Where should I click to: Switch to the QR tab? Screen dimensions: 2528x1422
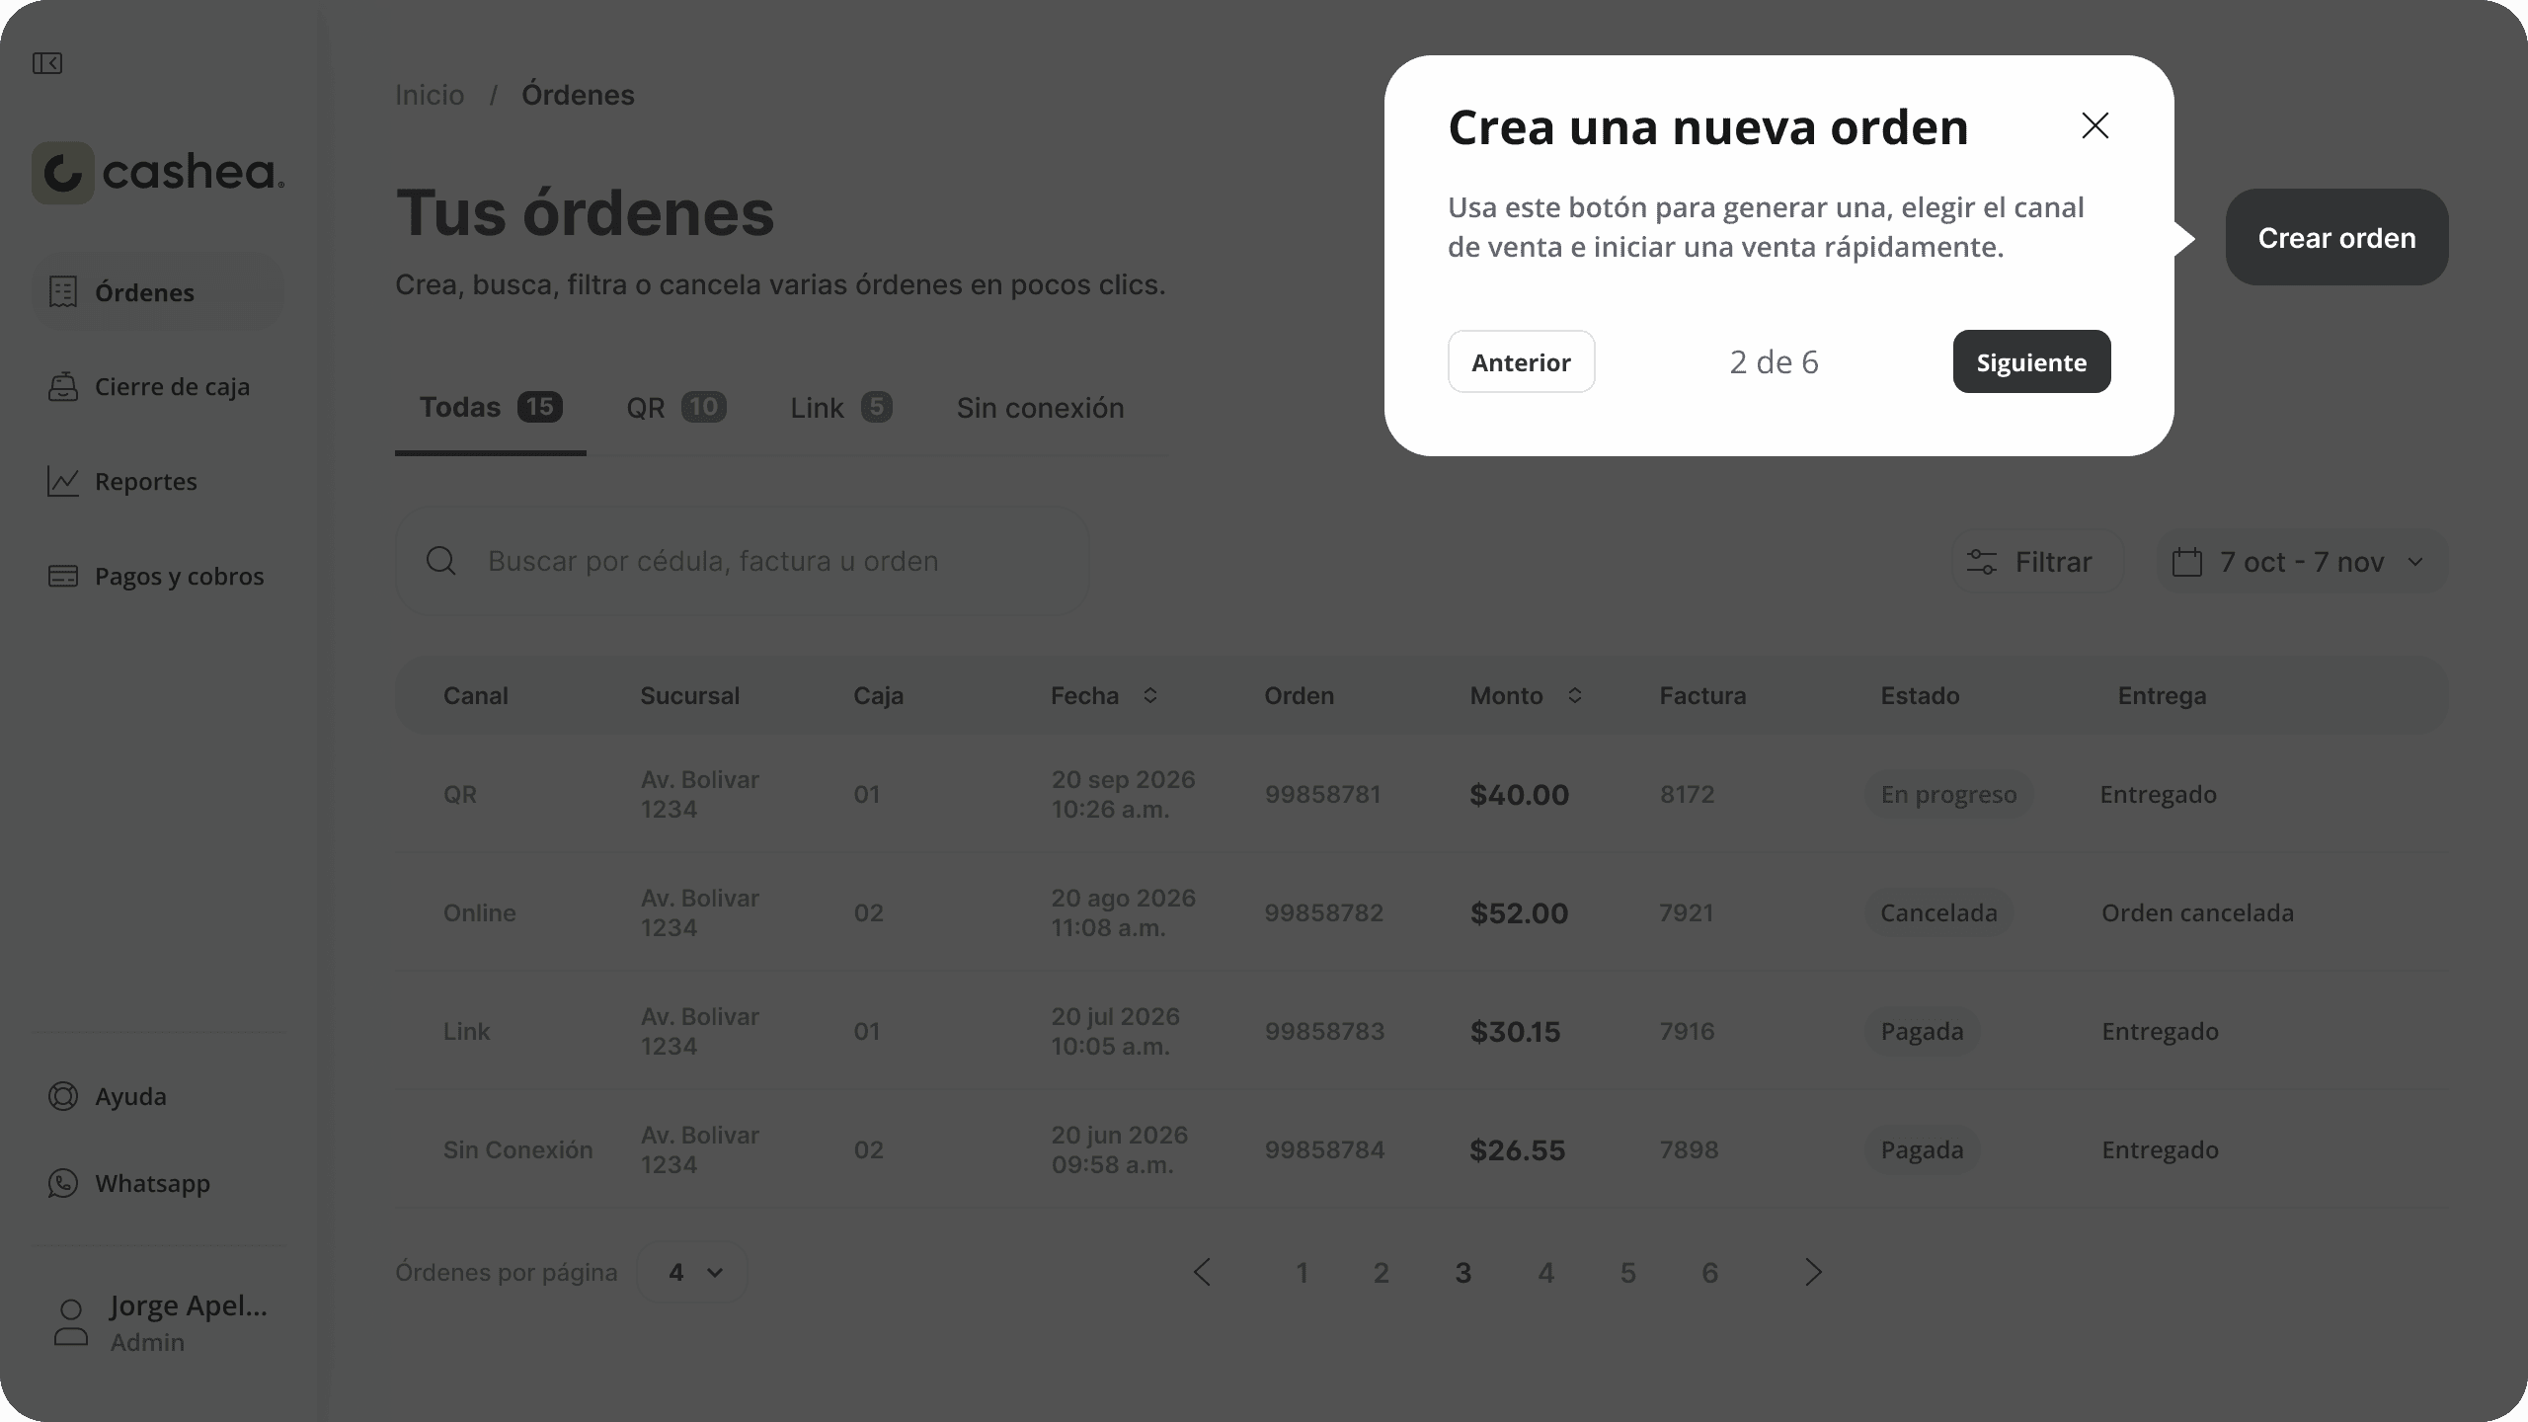pyautogui.click(x=675, y=408)
